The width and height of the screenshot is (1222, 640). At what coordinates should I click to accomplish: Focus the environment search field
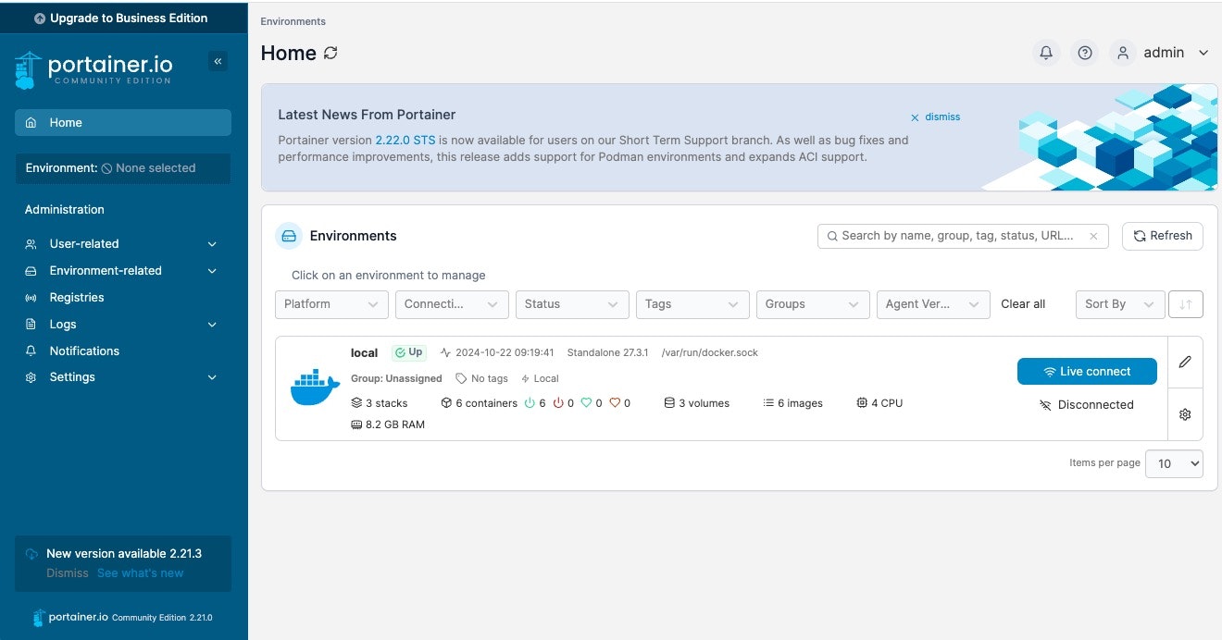tap(963, 236)
